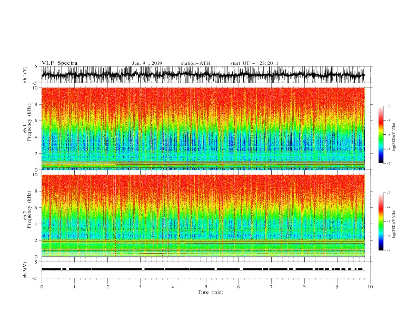417x322 pixels.
Task: Click the time axis tick label "9"
Action: tap(337, 287)
